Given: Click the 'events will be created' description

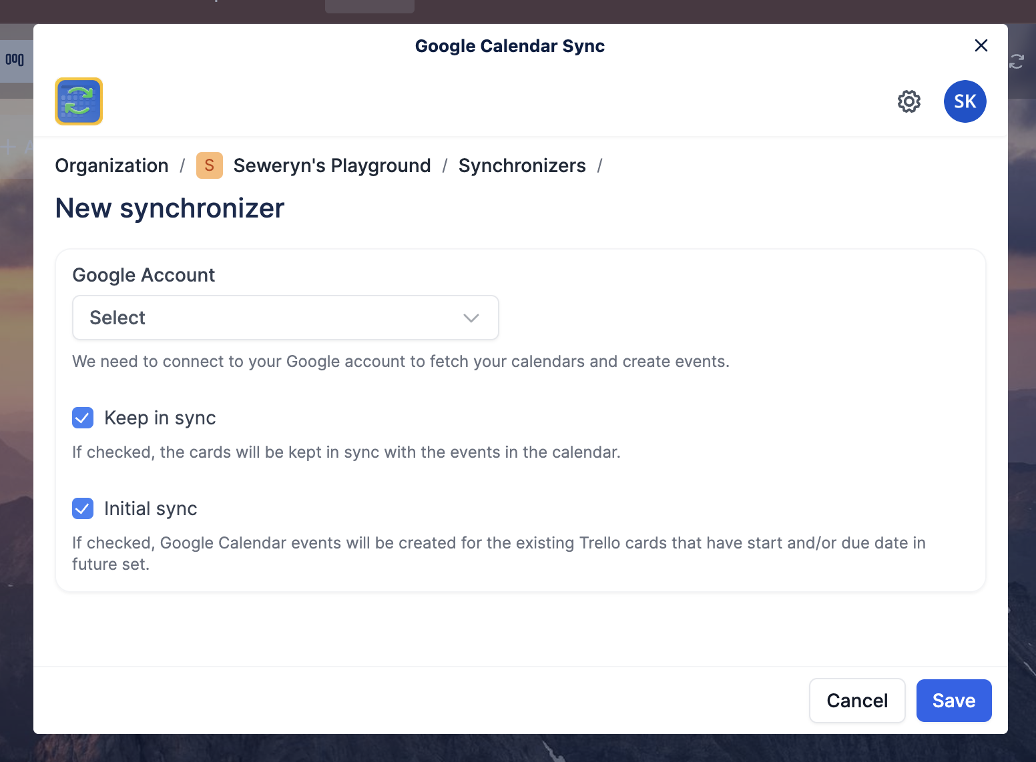Looking at the screenshot, I should click(x=499, y=553).
